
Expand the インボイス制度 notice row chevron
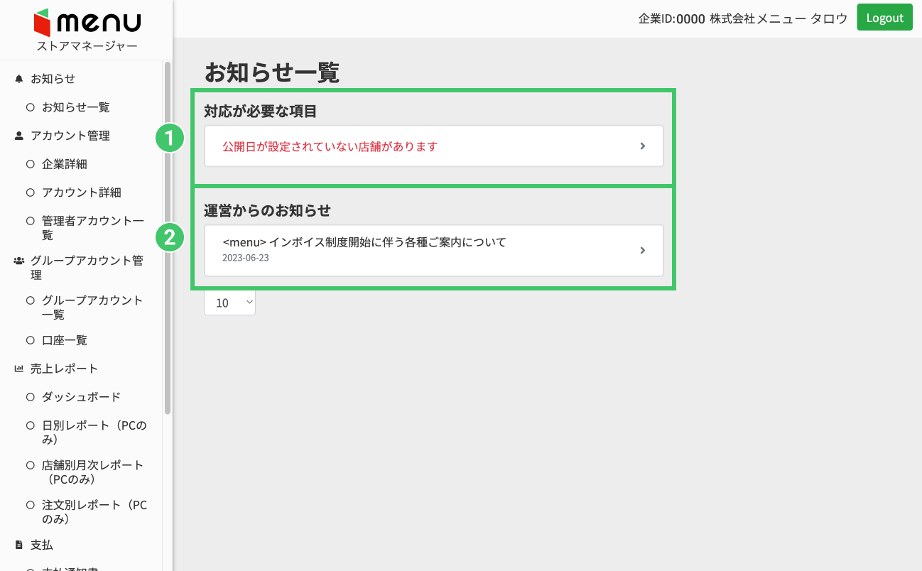coord(642,251)
